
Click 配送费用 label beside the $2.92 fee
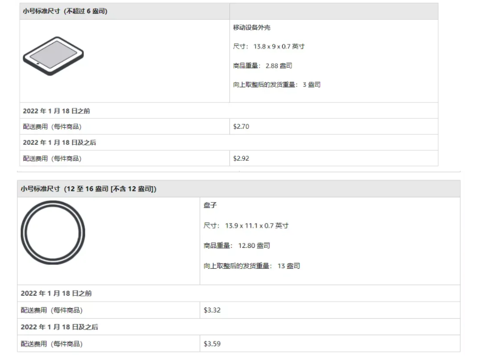point(52,159)
